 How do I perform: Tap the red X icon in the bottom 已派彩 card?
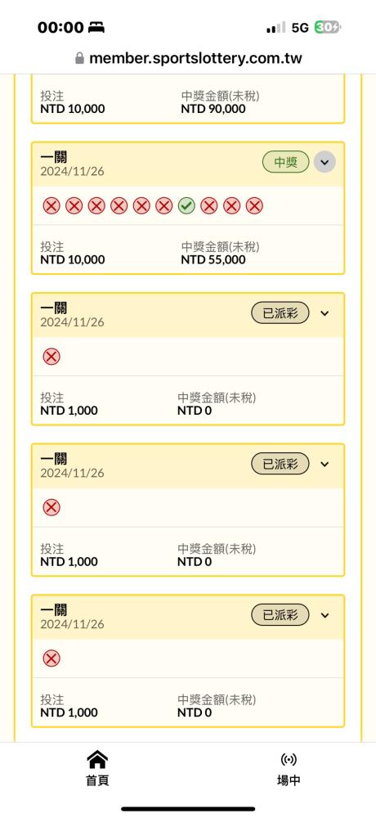point(51,658)
